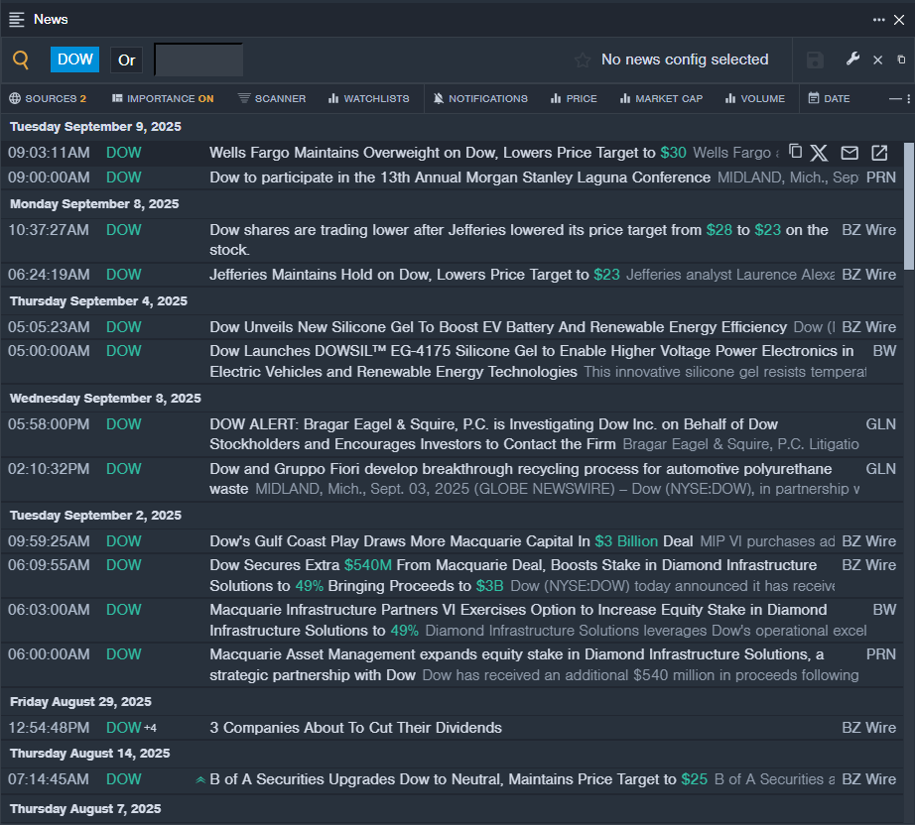The image size is (915, 825).
Task: Open Dow Unveils New Silicone Gel headline
Action: [x=498, y=327]
